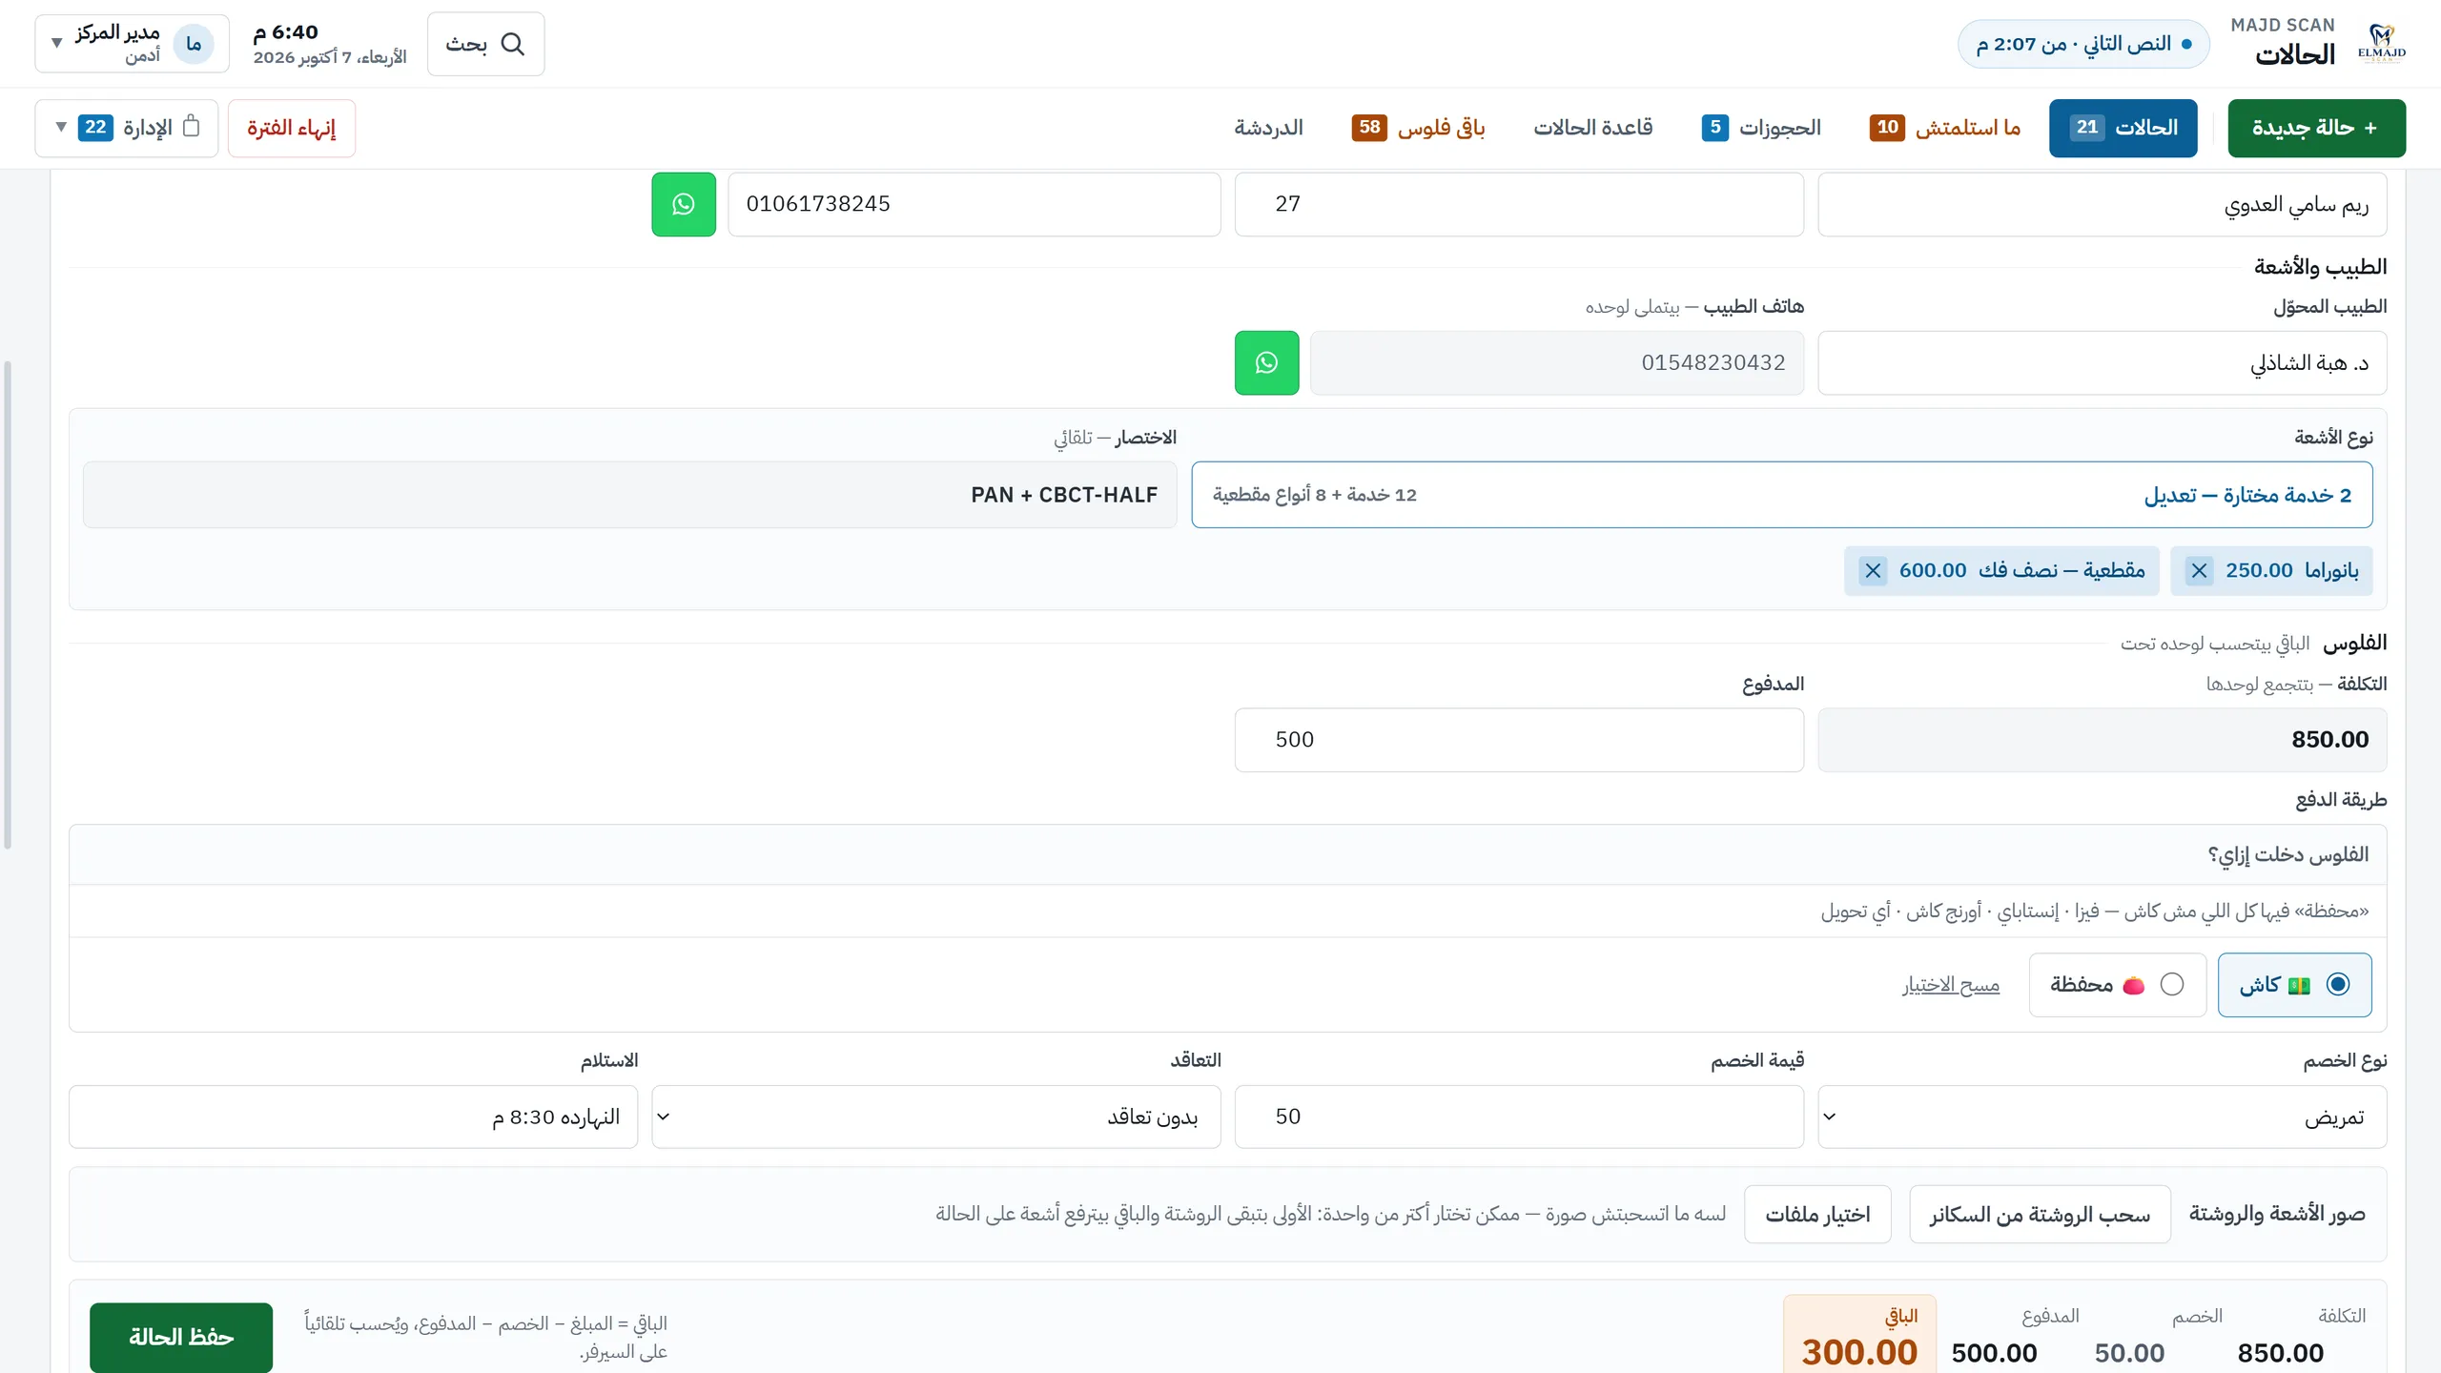This screenshot has width=2441, height=1373.
Task: Click إنهاء الفترة button
Action: [x=292, y=128]
